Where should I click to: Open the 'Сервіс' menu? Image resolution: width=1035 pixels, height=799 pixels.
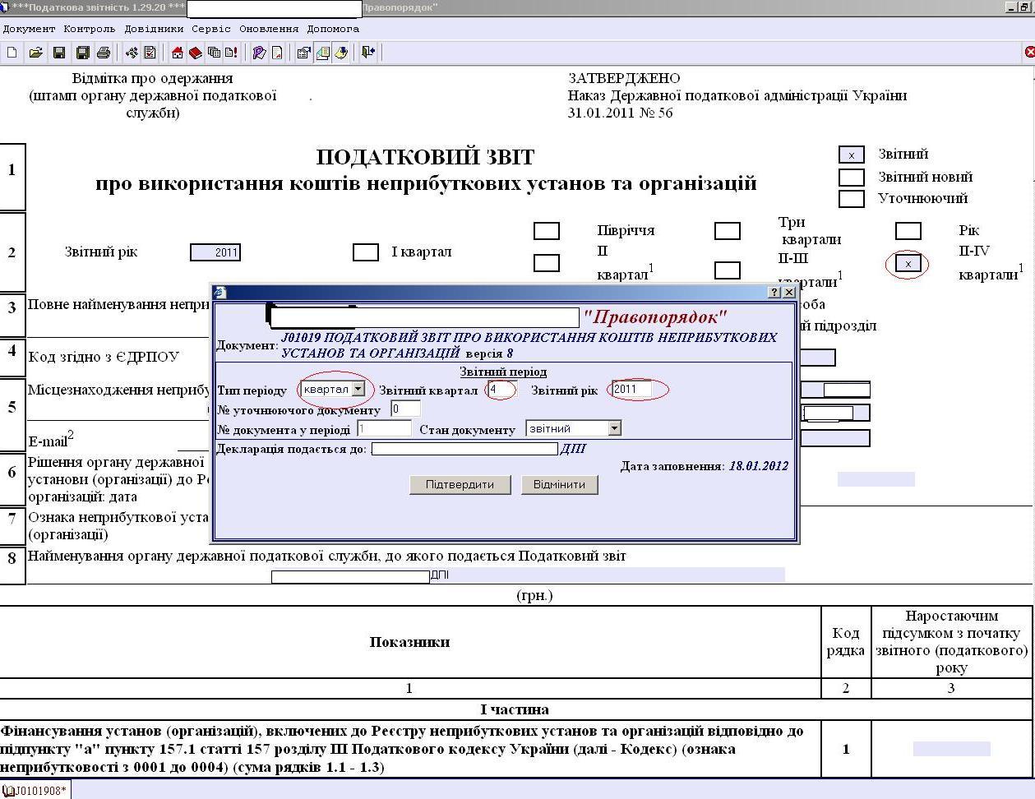click(211, 29)
